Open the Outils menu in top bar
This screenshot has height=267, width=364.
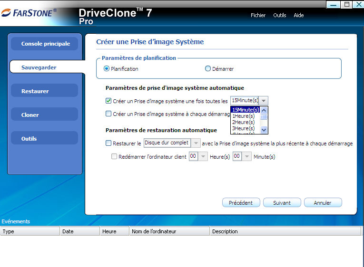[279, 15]
